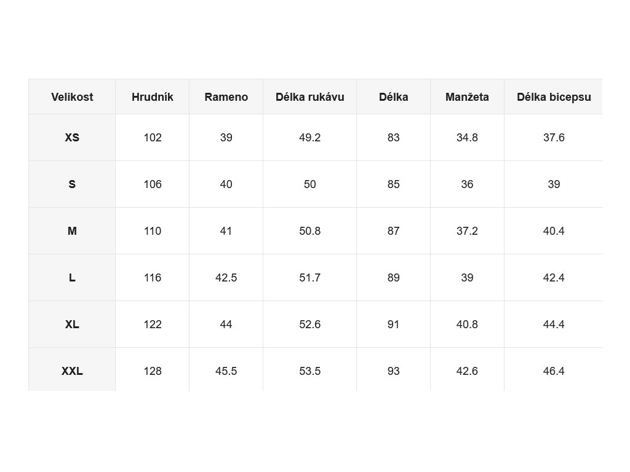Select the XS size row label
Screen dimensions: 630x472
tap(72, 137)
